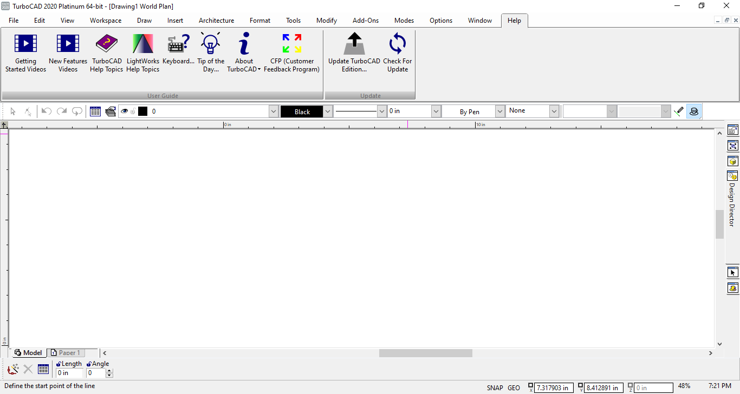Undo the last action
The width and height of the screenshot is (740, 394).
(47, 111)
